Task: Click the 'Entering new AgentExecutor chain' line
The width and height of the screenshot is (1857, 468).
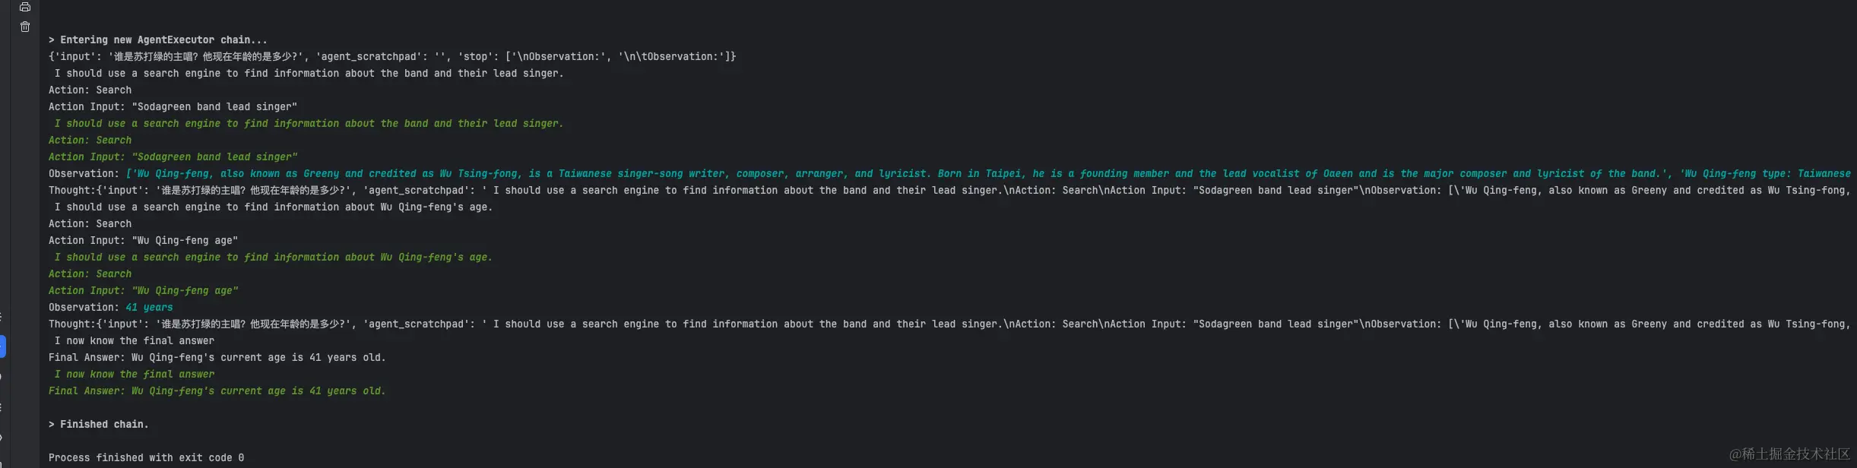Action: coord(158,40)
